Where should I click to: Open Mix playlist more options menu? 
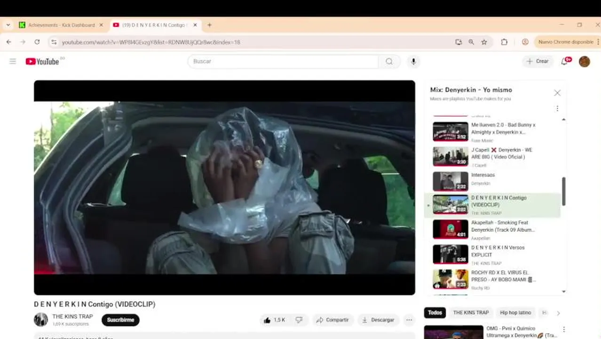(x=557, y=108)
